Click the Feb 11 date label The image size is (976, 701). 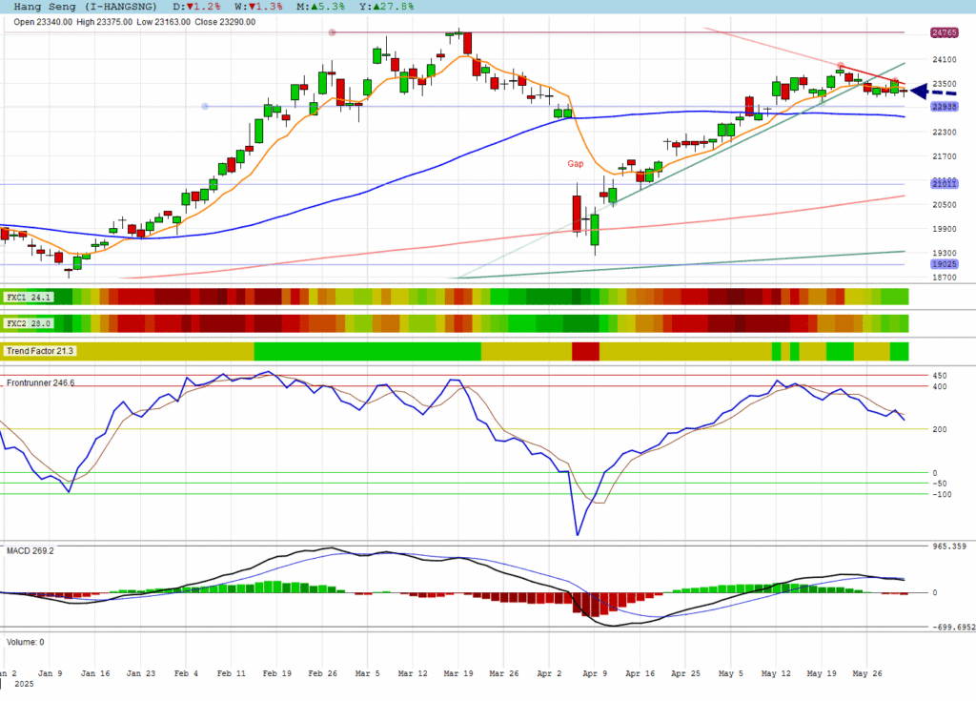click(232, 673)
